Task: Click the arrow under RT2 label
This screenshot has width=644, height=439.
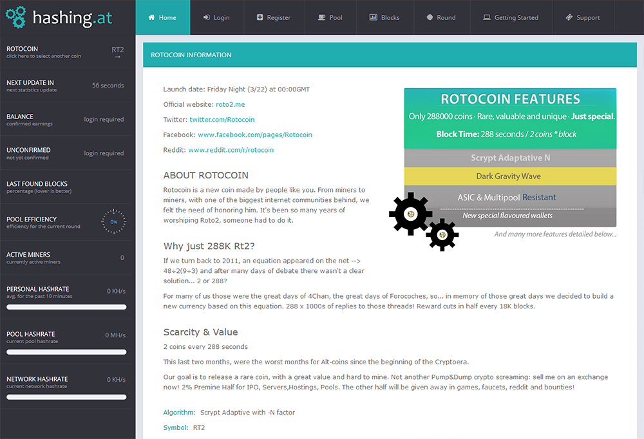Action: (118, 57)
